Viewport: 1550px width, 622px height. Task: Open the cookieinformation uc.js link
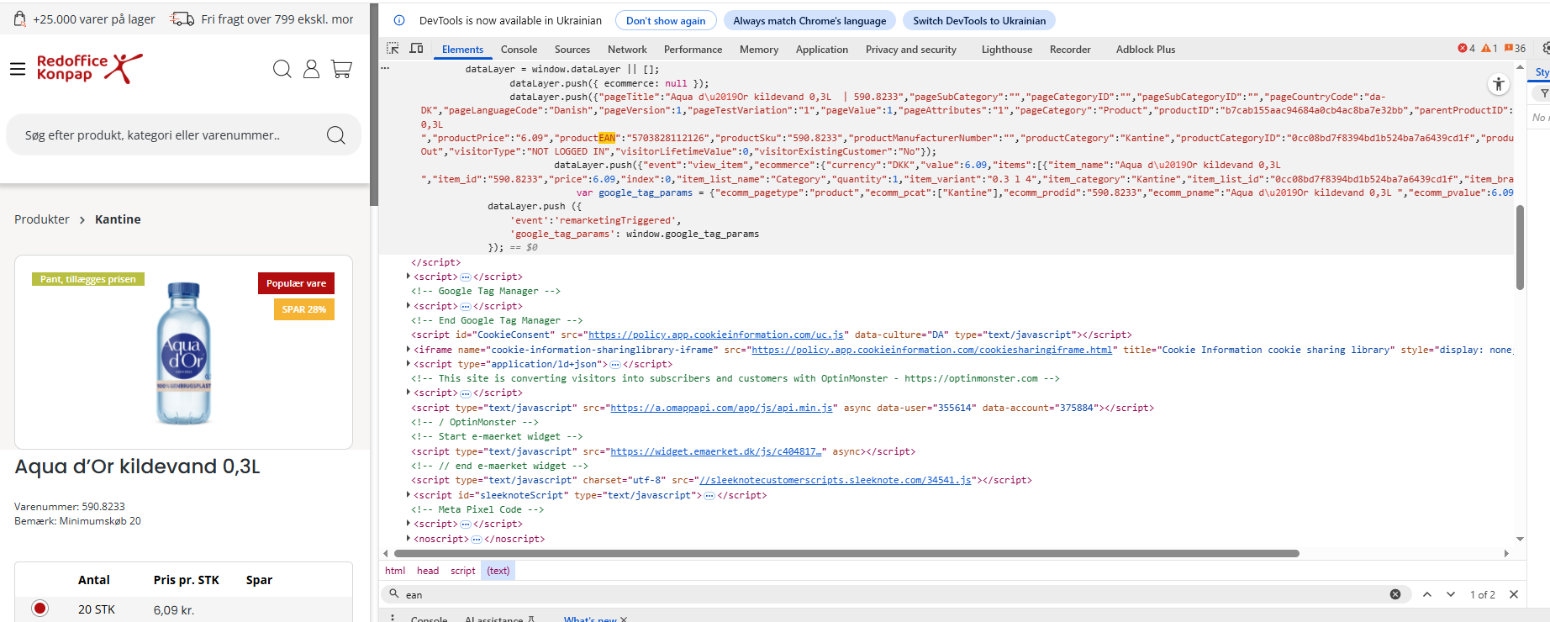[716, 335]
